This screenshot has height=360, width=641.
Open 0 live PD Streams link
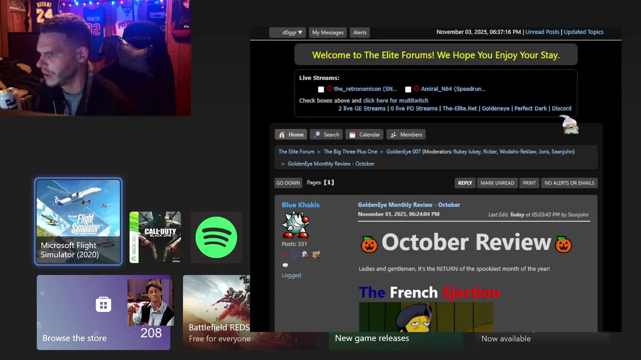tap(414, 108)
